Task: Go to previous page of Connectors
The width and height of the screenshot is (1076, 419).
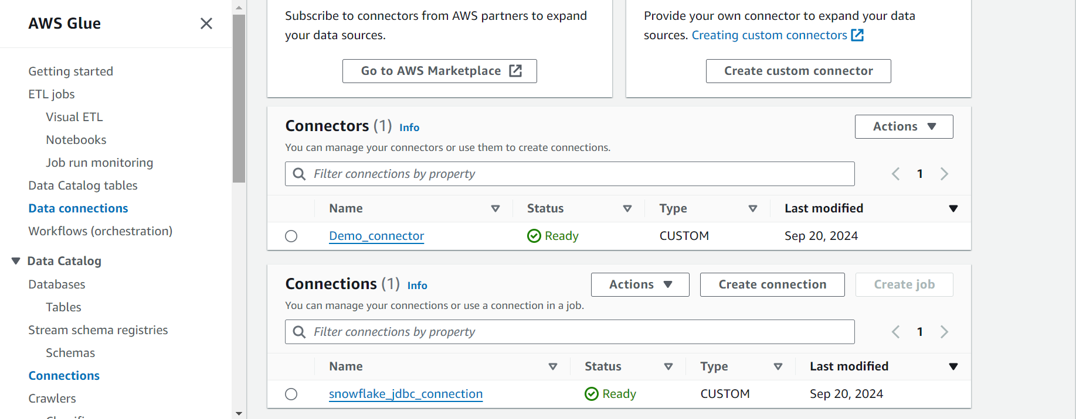Action: (895, 174)
